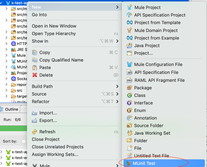The height and width of the screenshot is (167, 207).
Task: Open the Source submenu arrow
Action: pos(117,94)
